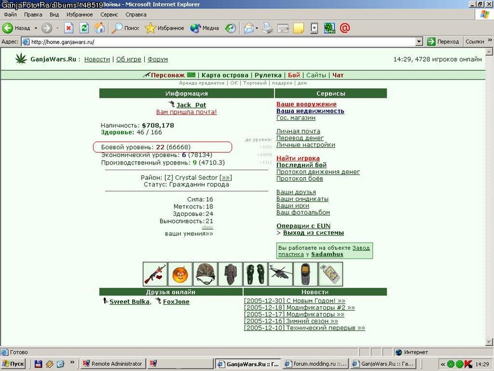The image size is (494, 371).
Task: Open news item С Новым Годом
Action: click(x=294, y=300)
